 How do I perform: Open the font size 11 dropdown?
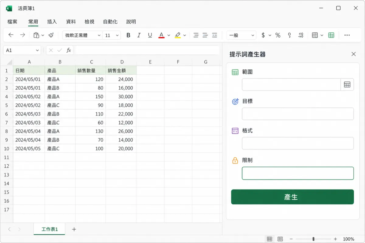[x=112, y=35]
